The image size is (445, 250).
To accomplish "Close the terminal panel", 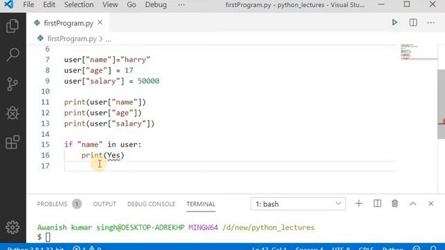I will tap(431, 203).
